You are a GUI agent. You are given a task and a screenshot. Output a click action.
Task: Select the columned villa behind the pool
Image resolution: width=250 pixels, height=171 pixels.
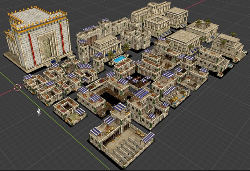coord(105,45)
